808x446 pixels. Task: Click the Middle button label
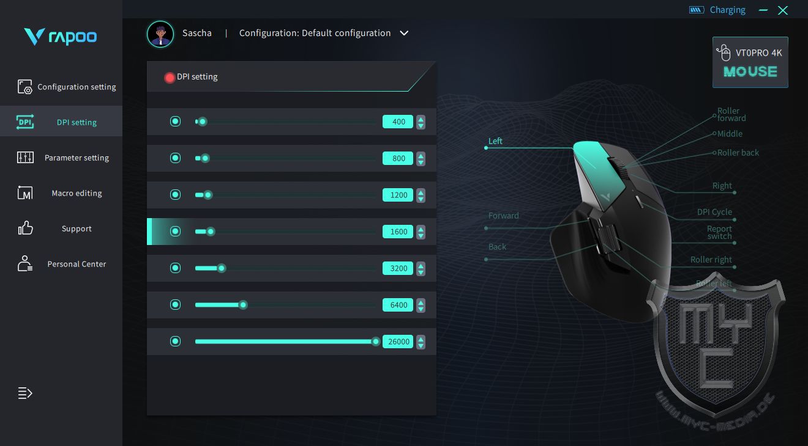pos(730,134)
